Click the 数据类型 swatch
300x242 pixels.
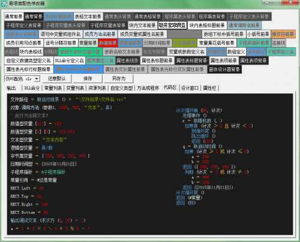[x=217, y=52]
